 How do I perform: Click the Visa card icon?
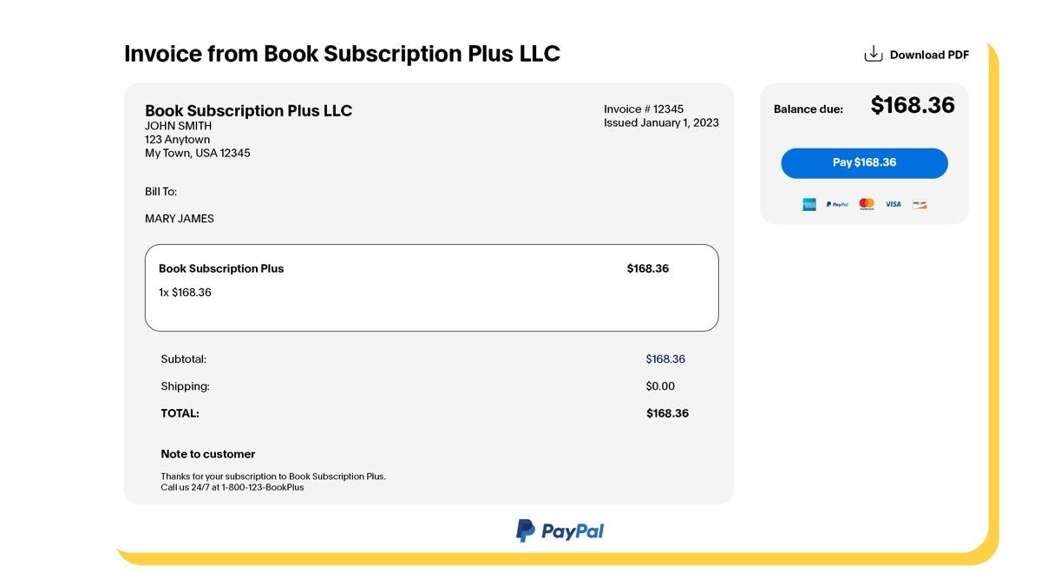893,205
